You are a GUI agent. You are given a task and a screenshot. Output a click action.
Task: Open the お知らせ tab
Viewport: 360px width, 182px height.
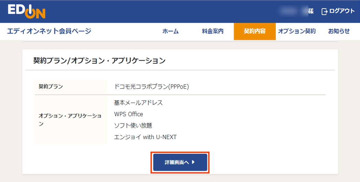339,31
